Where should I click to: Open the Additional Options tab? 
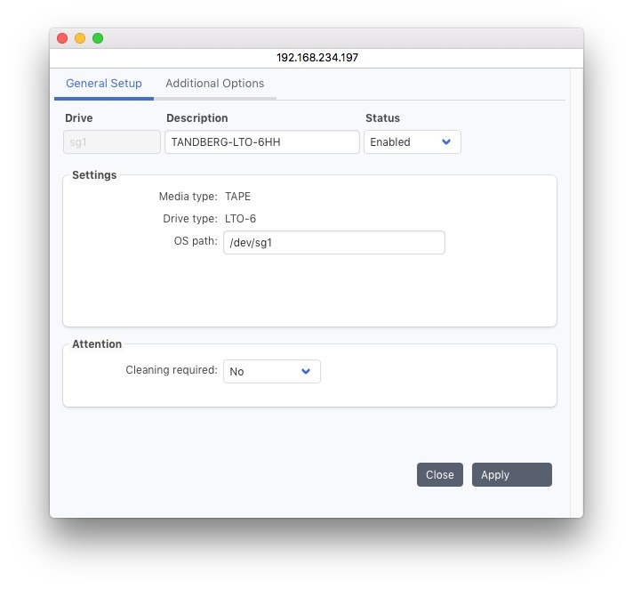215,84
